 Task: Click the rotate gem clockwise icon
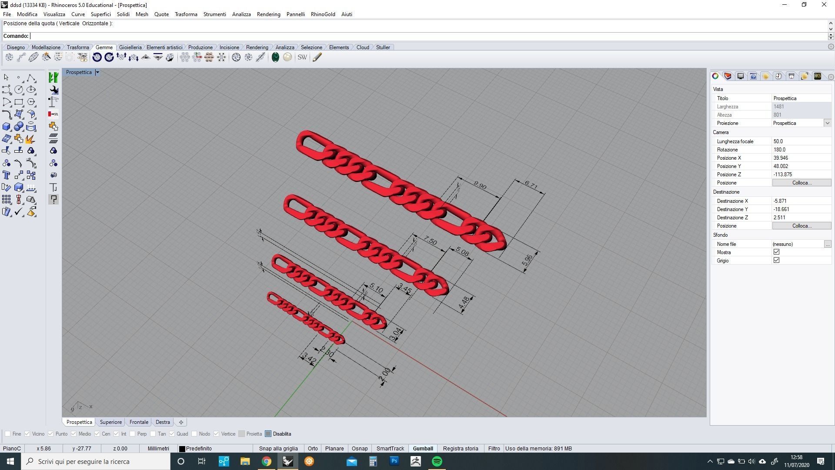pos(109,57)
